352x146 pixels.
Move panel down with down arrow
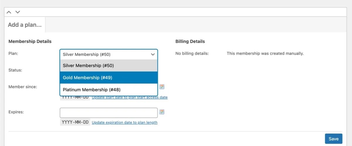pyautogui.click(x=18, y=12)
